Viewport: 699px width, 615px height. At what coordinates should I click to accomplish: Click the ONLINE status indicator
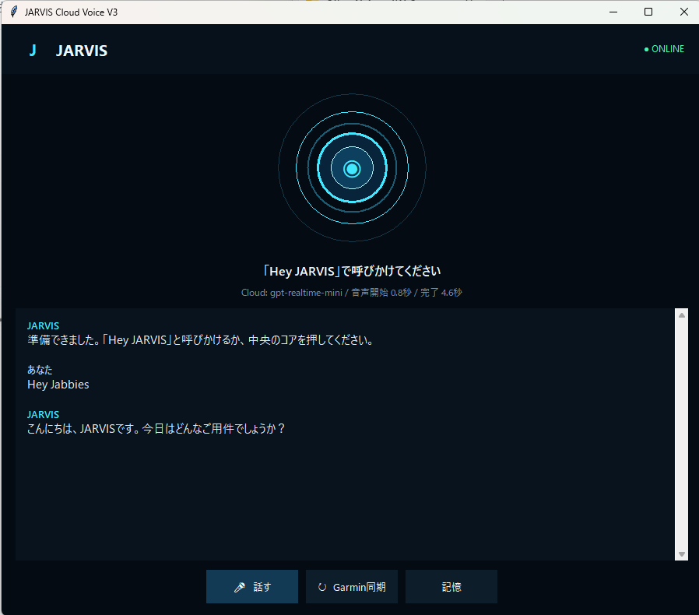pyautogui.click(x=664, y=49)
